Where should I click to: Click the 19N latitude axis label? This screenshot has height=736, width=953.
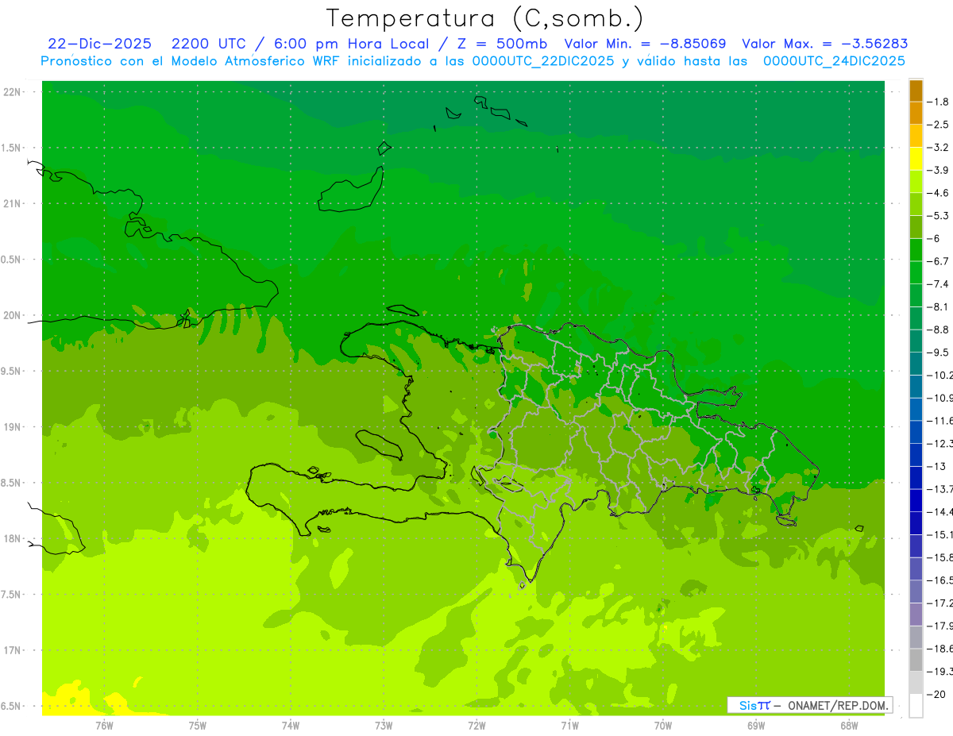pyautogui.click(x=14, y=426)
